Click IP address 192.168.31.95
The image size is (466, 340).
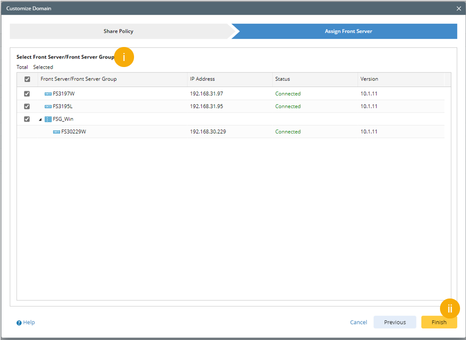coord(206,106)
